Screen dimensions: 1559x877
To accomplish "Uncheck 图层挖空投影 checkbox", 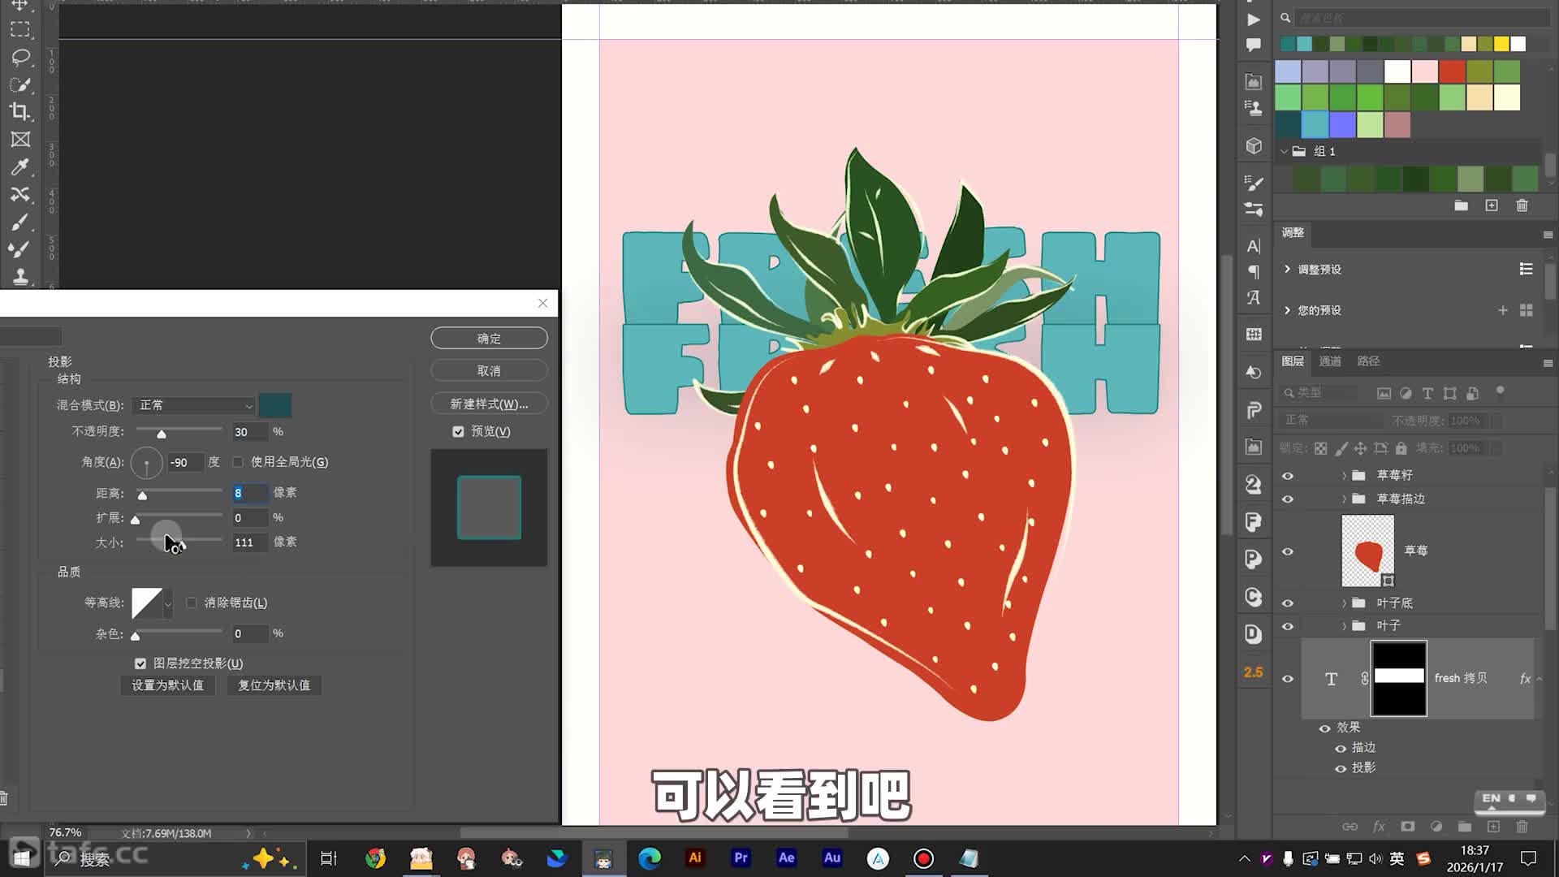I will tap(140, 663).
